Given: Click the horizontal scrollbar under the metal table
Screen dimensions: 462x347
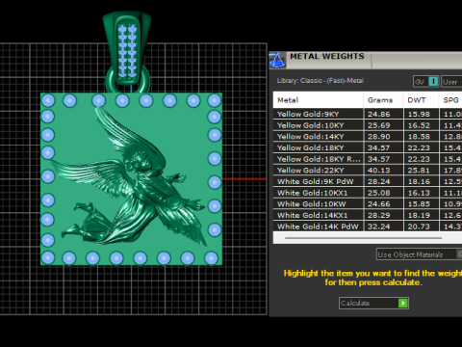Looking at the screenshot, I should coord(363,238).
